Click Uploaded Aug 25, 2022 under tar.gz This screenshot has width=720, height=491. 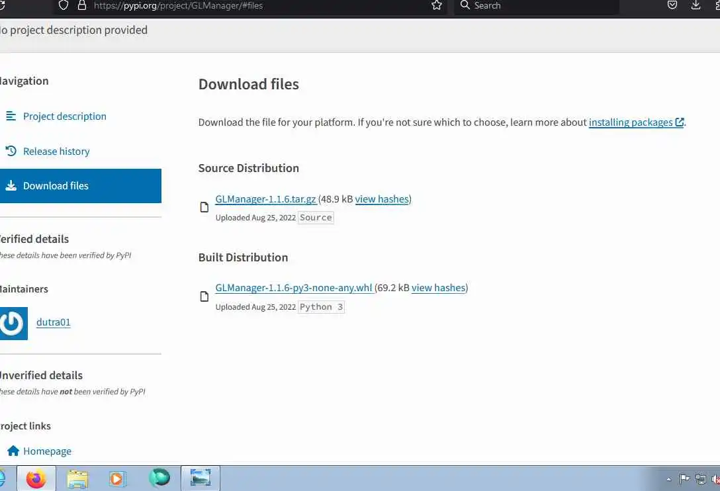[255, 218]
